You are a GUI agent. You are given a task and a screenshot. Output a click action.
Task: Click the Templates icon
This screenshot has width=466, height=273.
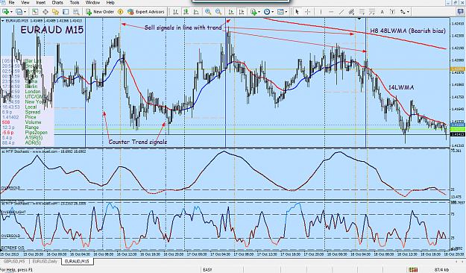pyautogui.click(x=280, y=12)
